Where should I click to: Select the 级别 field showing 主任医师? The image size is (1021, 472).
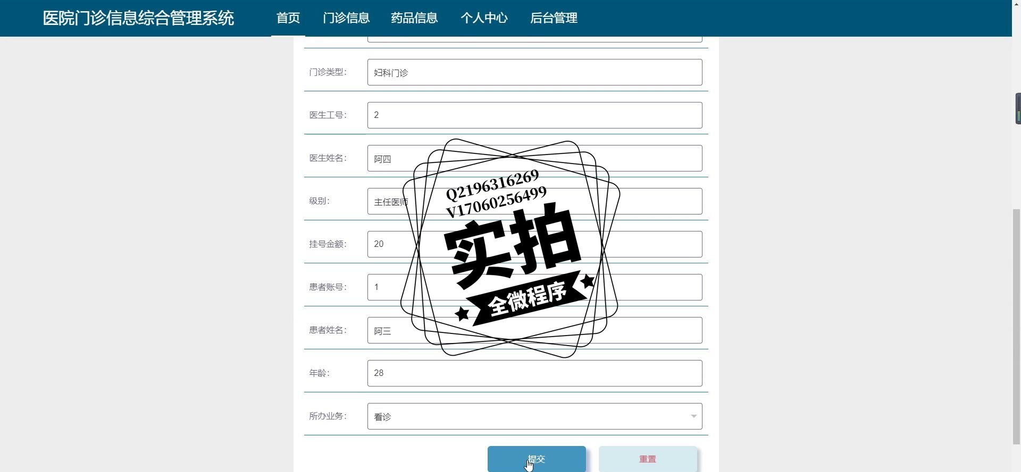point(534,201)
